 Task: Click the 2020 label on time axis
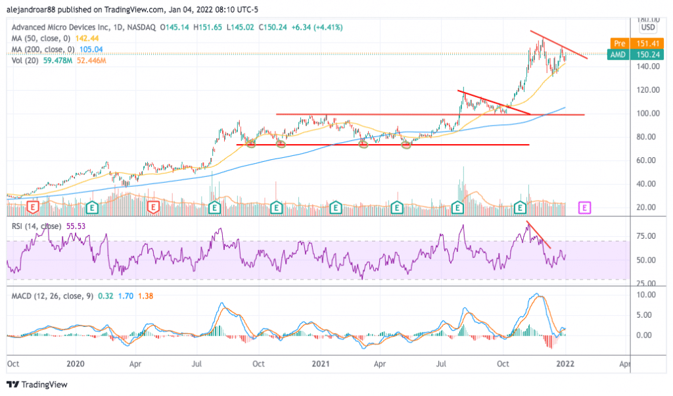coord(76,364)
